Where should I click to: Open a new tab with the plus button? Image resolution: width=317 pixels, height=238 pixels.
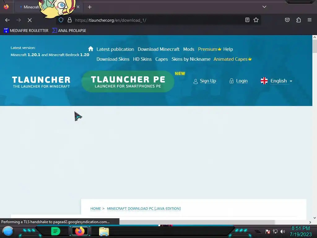[x=89, y=7]
